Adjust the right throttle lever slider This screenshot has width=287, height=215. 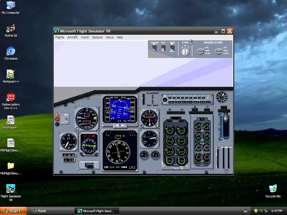tap(229, 158)
